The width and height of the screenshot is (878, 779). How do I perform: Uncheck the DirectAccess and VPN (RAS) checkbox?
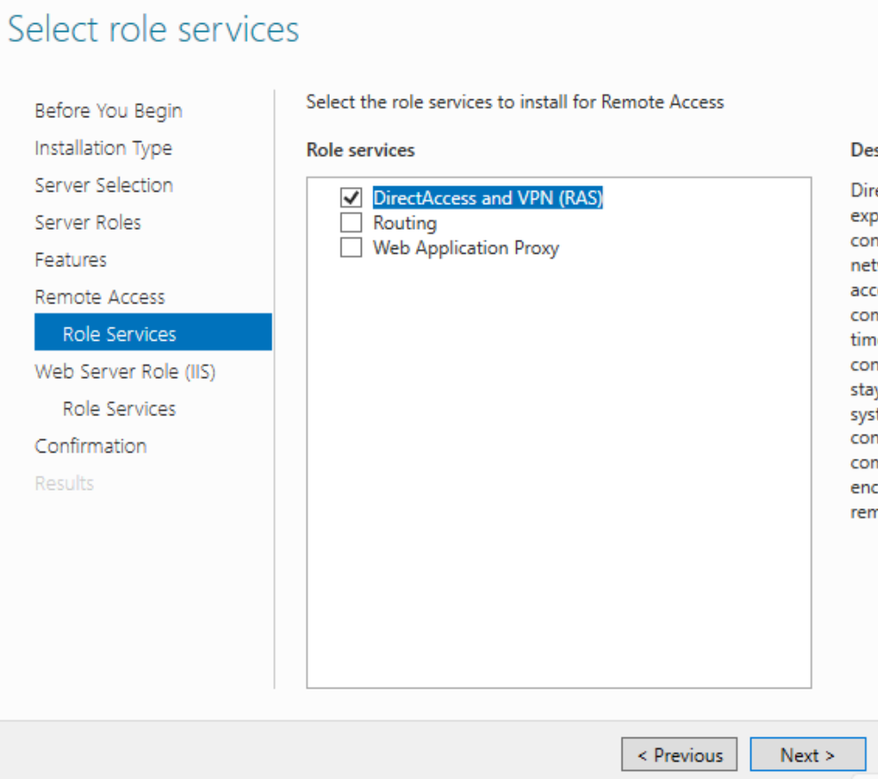(x=351, y=198)
